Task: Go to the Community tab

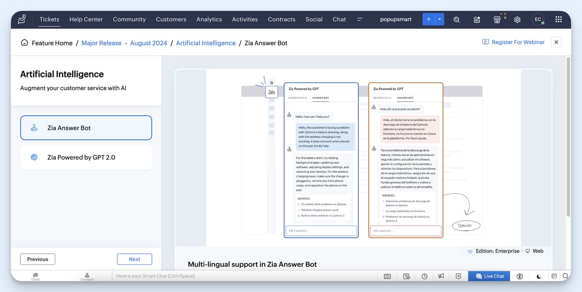Action: 129,20
